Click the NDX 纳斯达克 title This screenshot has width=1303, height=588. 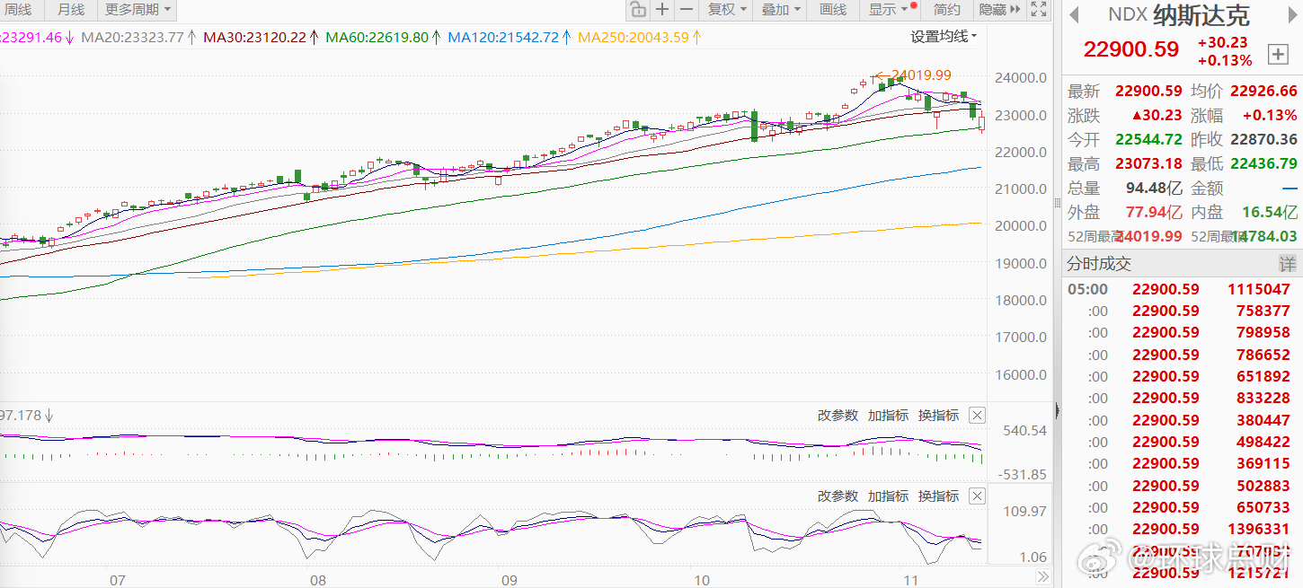1178,14
